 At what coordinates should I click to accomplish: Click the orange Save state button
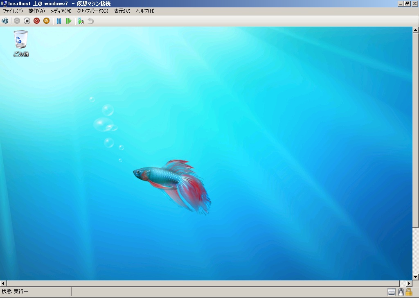point(47,21)
